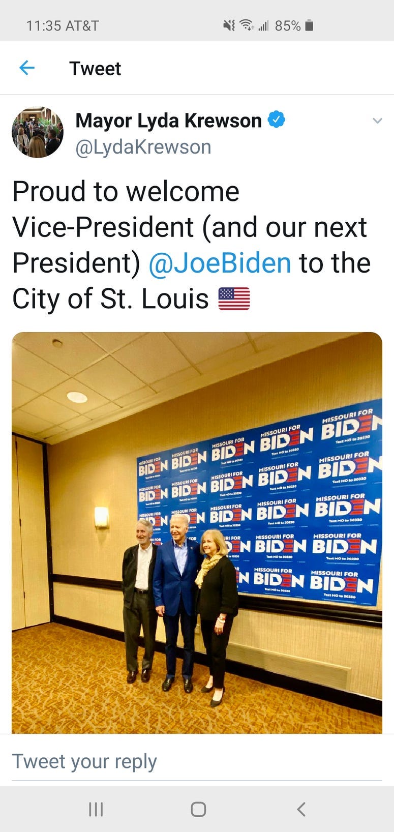Tap the Wi-Fi status icon

(x=247, y=25)
